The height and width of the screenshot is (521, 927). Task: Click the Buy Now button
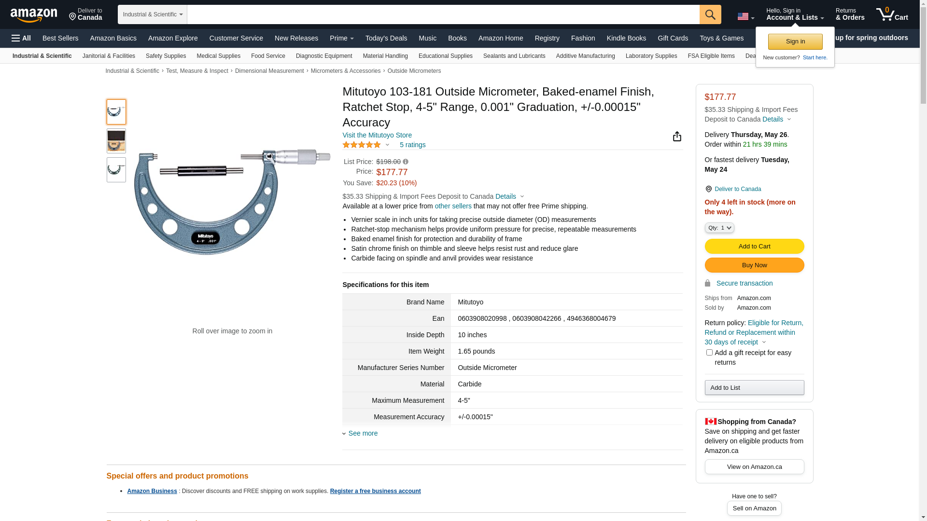coord(754,265)
